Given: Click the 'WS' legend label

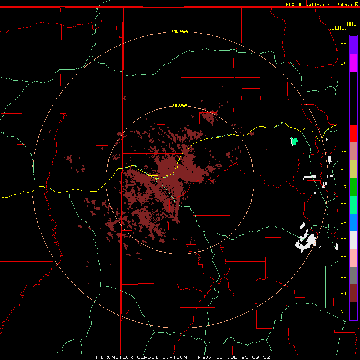Looking at the screenshot, I should tap(343, 223).
